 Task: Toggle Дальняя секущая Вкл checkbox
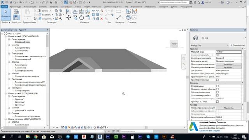point(217,95)
